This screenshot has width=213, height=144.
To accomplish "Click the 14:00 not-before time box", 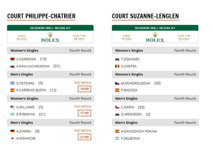I will point(84,89).
